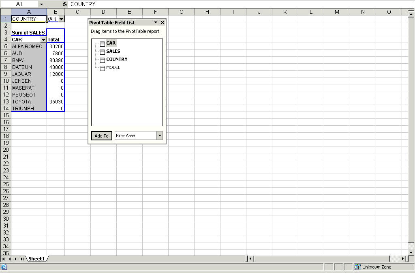
Task: Select the JAGUAR cell
Action: (x=29, y=74)
